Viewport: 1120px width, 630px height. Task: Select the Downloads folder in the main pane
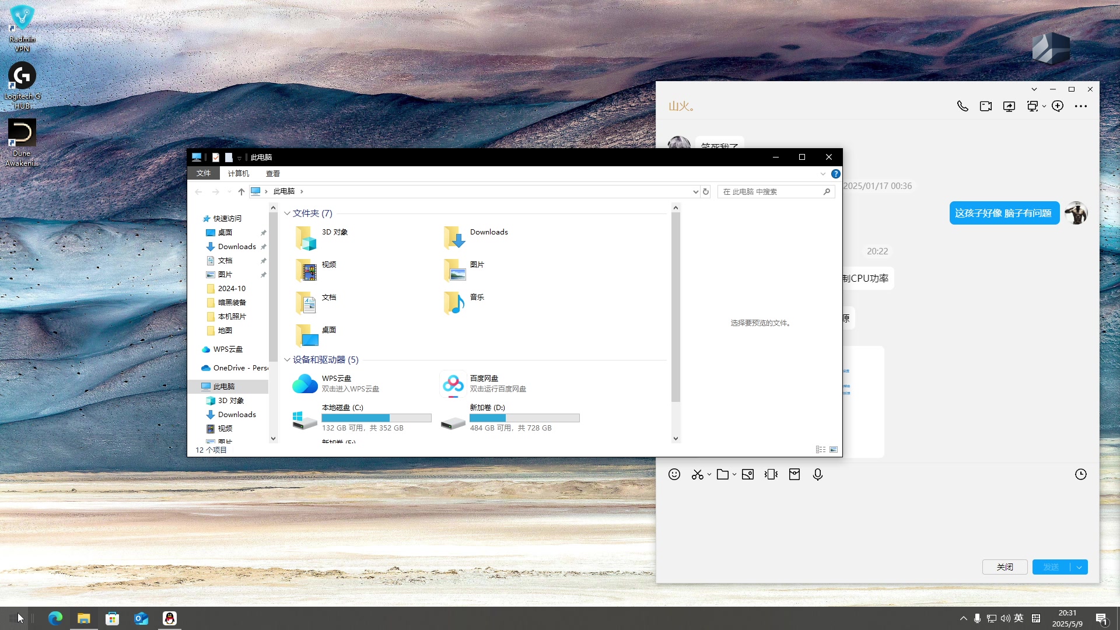click(x=475, y=238)
